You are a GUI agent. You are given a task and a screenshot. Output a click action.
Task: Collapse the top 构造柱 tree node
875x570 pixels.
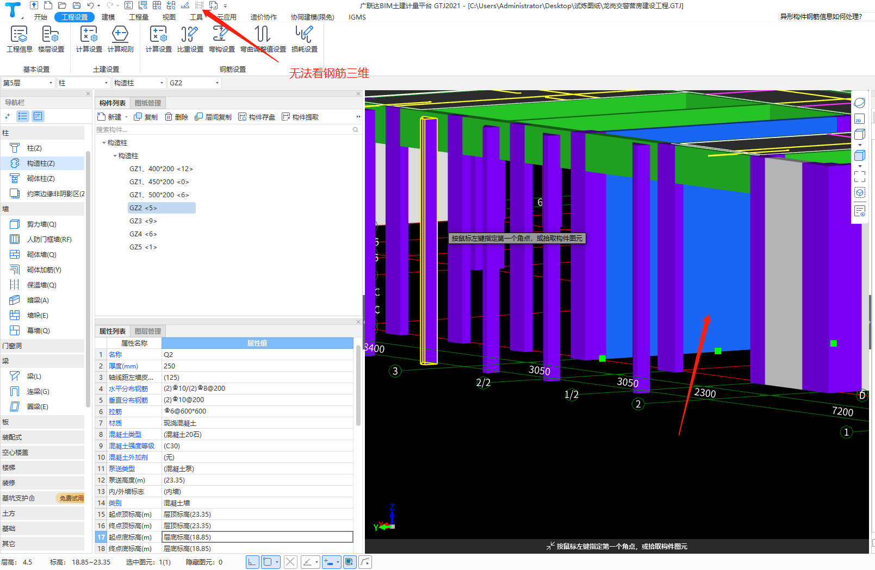pyautogui.click(x=104, y=143)
